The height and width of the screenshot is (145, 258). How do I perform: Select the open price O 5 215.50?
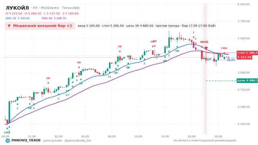click(x=14, y=13)
